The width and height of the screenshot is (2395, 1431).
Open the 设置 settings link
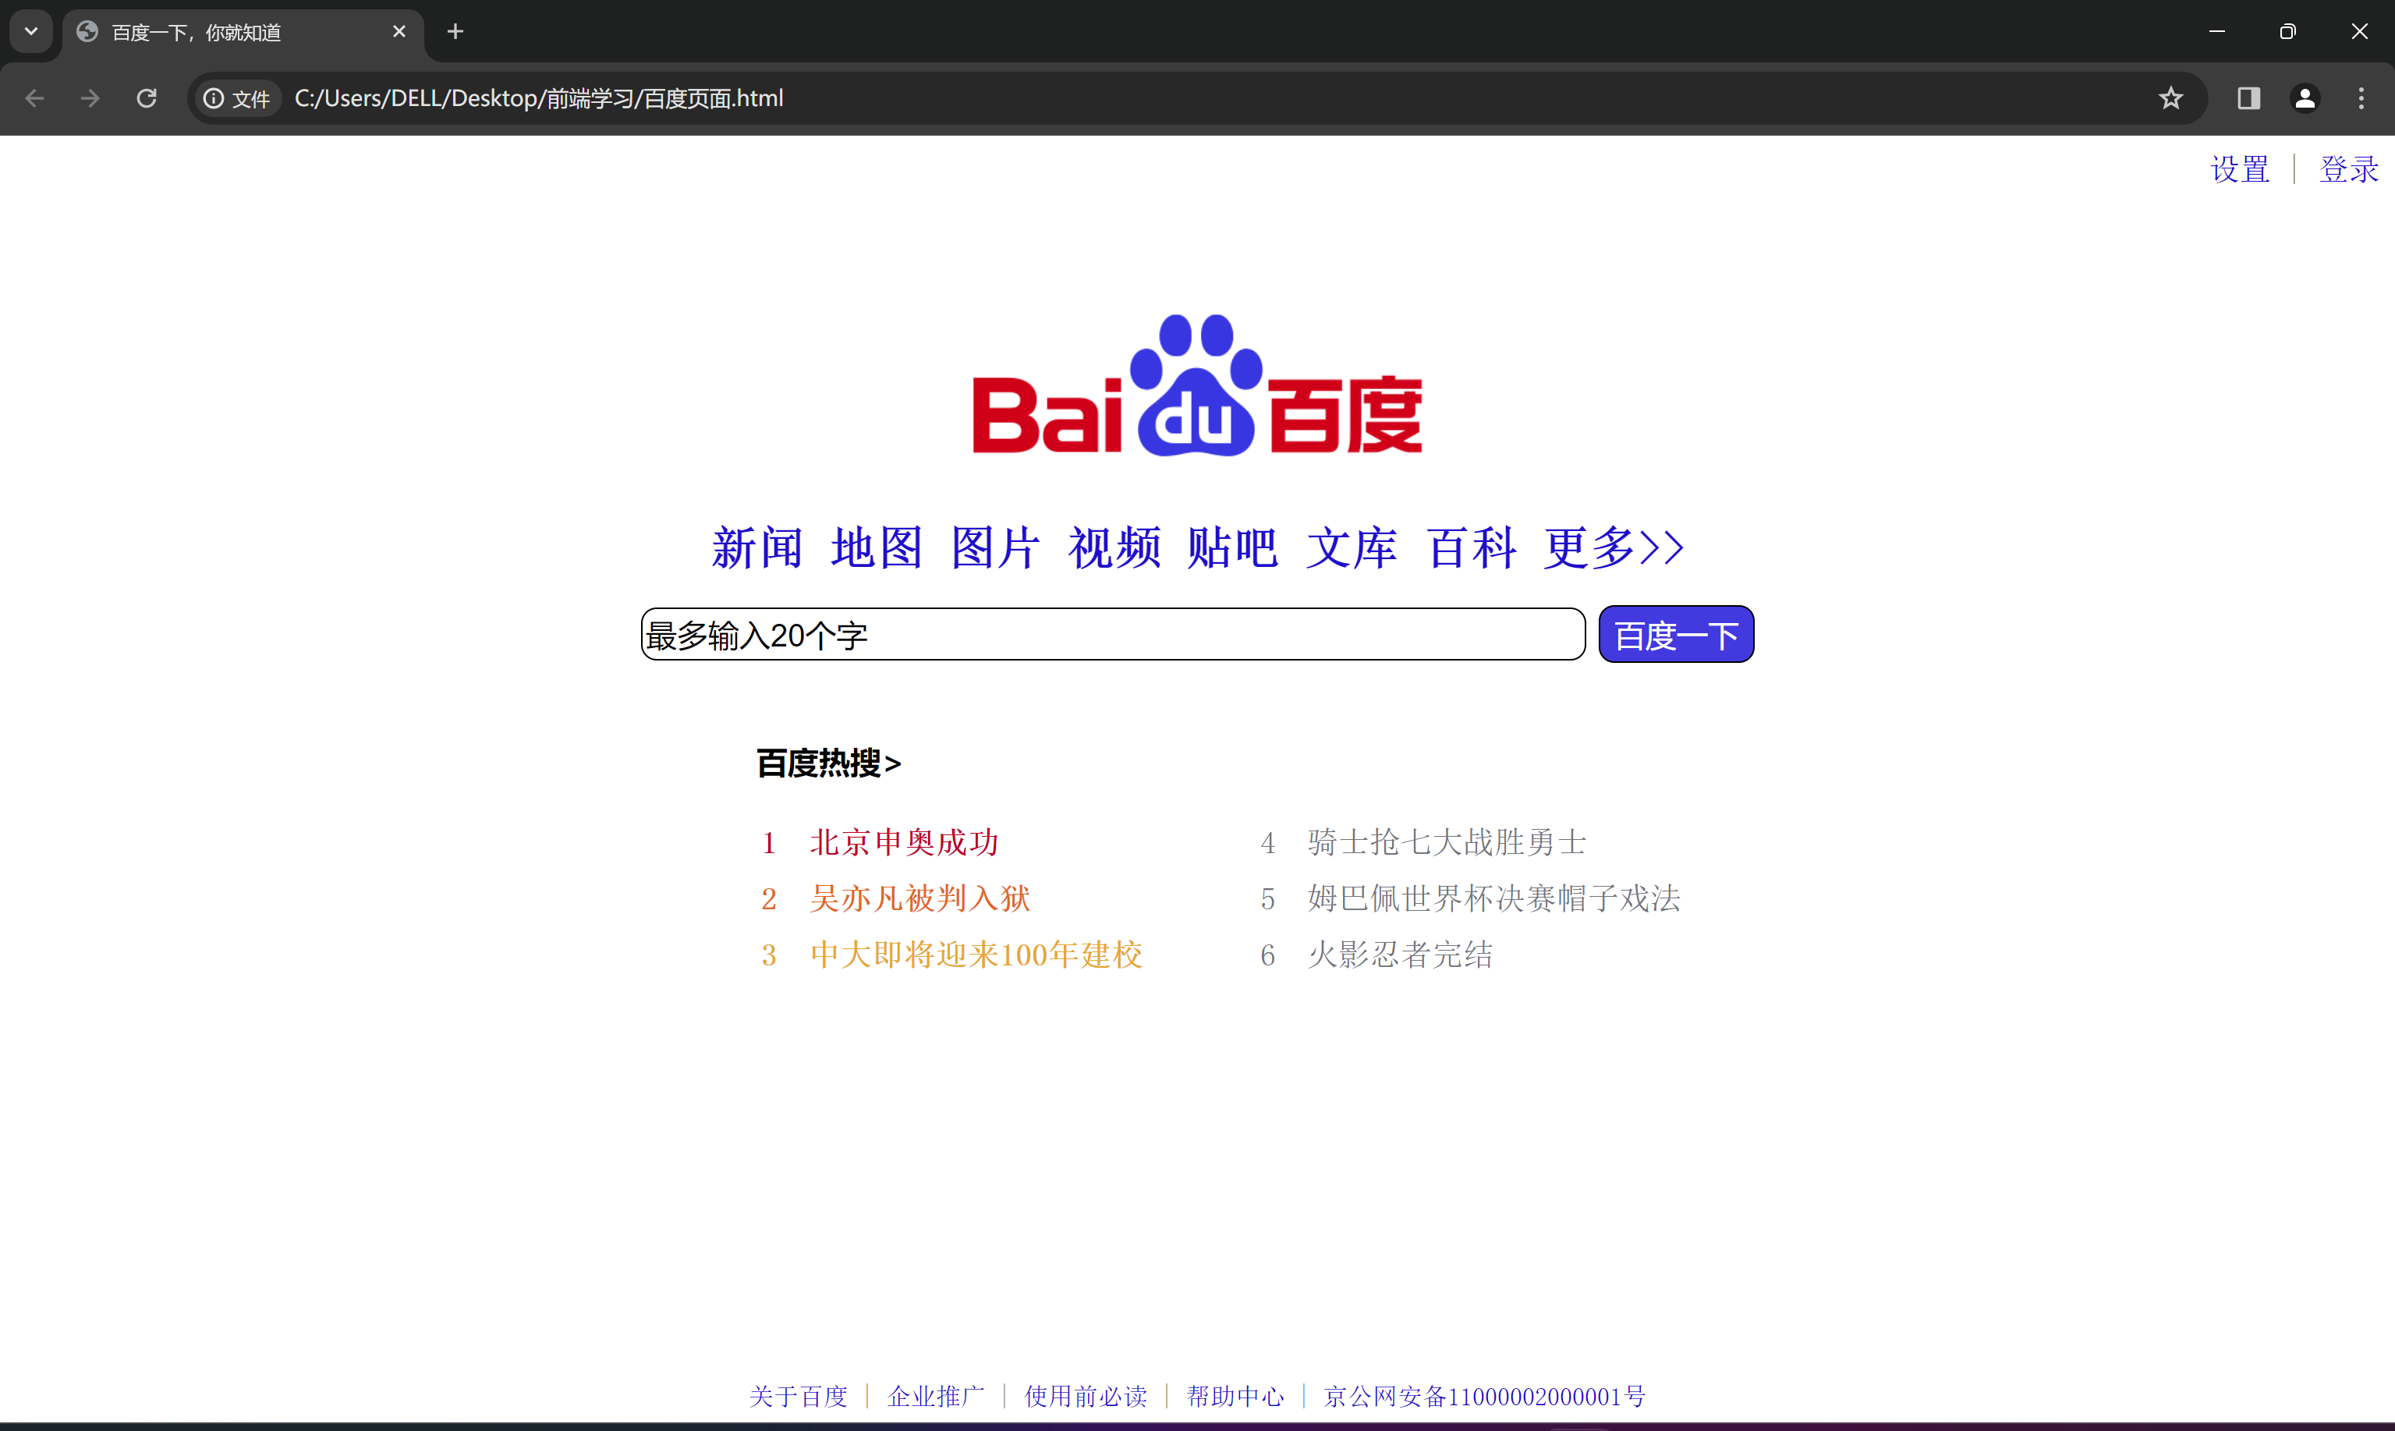(2239, 168)
